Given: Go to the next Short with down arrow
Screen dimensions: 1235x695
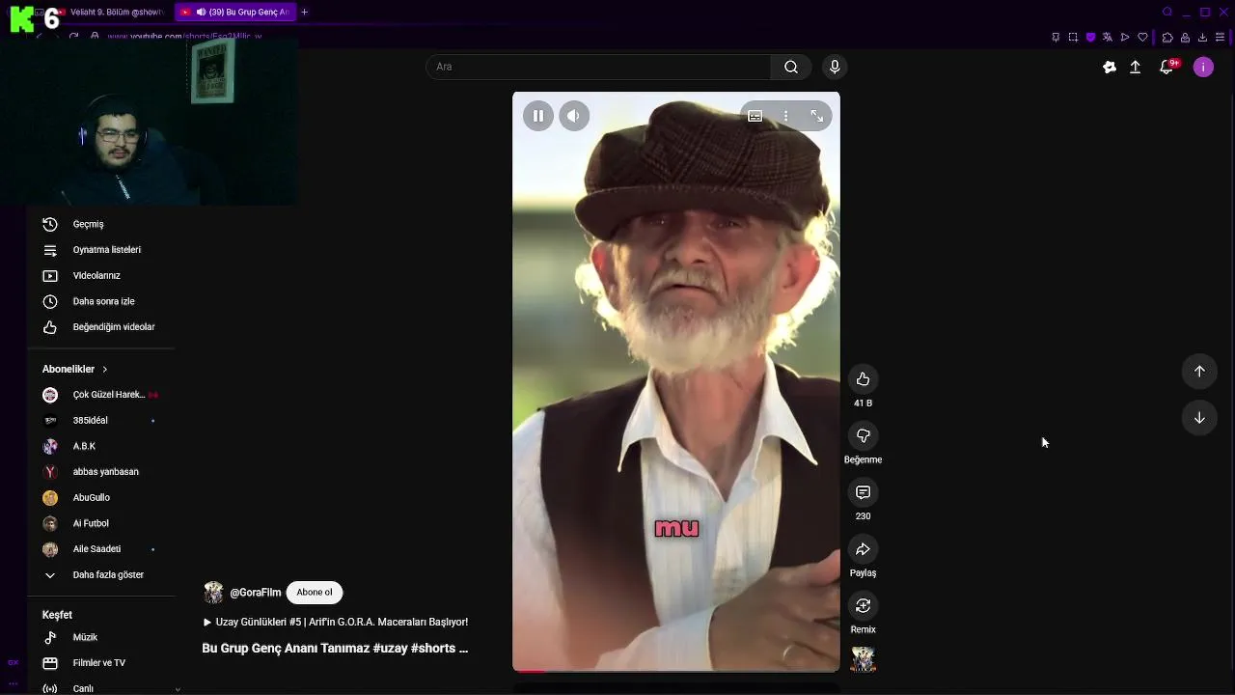Looking at the screenshot, I should click(x=1199, y=418).
